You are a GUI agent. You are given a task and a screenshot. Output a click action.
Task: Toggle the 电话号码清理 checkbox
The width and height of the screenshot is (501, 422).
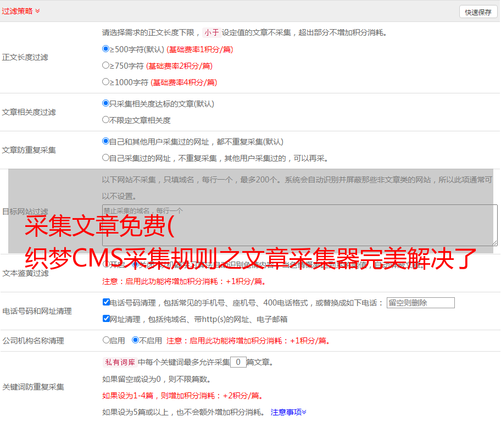pos(107,302)
